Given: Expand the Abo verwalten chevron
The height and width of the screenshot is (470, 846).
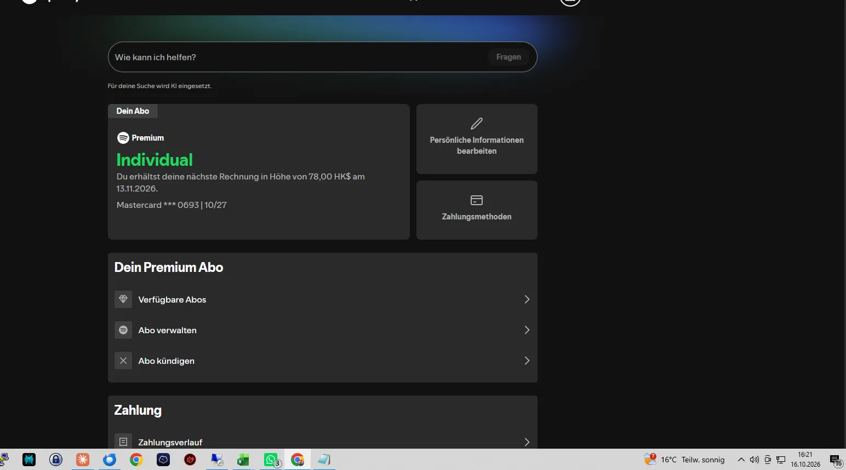Looking at the screenshot, I should (527, 330).
